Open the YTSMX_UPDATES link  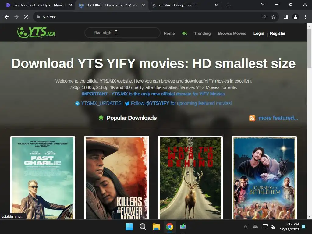point(101,103)
